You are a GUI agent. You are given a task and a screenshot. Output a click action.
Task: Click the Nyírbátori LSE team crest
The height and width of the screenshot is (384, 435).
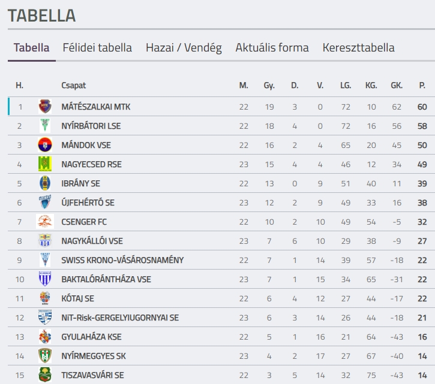[45, 126]
